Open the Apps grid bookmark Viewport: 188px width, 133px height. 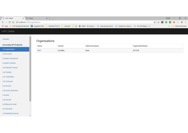tap(5, 26)
